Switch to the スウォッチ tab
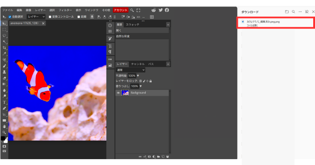This screenshot has height=165, width=315. coord(132,24)
